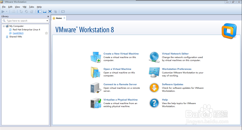Click the Virtualize a Physical Machine link

click(120, 100)
